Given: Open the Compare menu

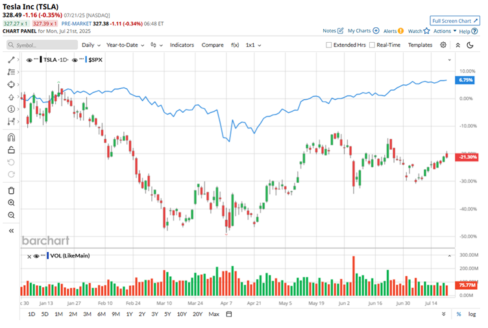Looking at the screenshot, I should [213, 45].
